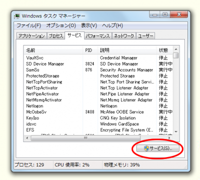The width and height of the screenshot is (200, 180).
Task: Click the horizontal scrollbar left arrow
Action: coord(27,138)
